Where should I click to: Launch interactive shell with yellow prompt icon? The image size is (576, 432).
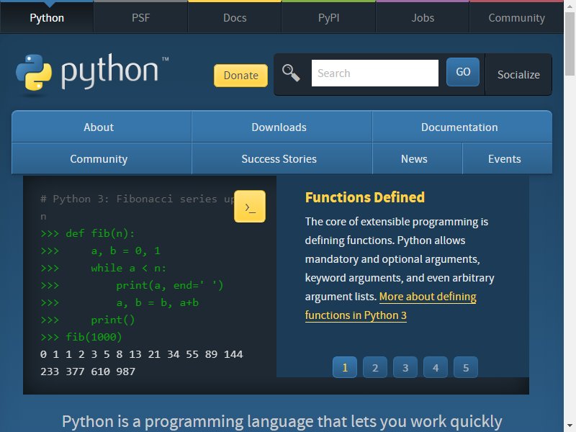click(x=250, y=206)
